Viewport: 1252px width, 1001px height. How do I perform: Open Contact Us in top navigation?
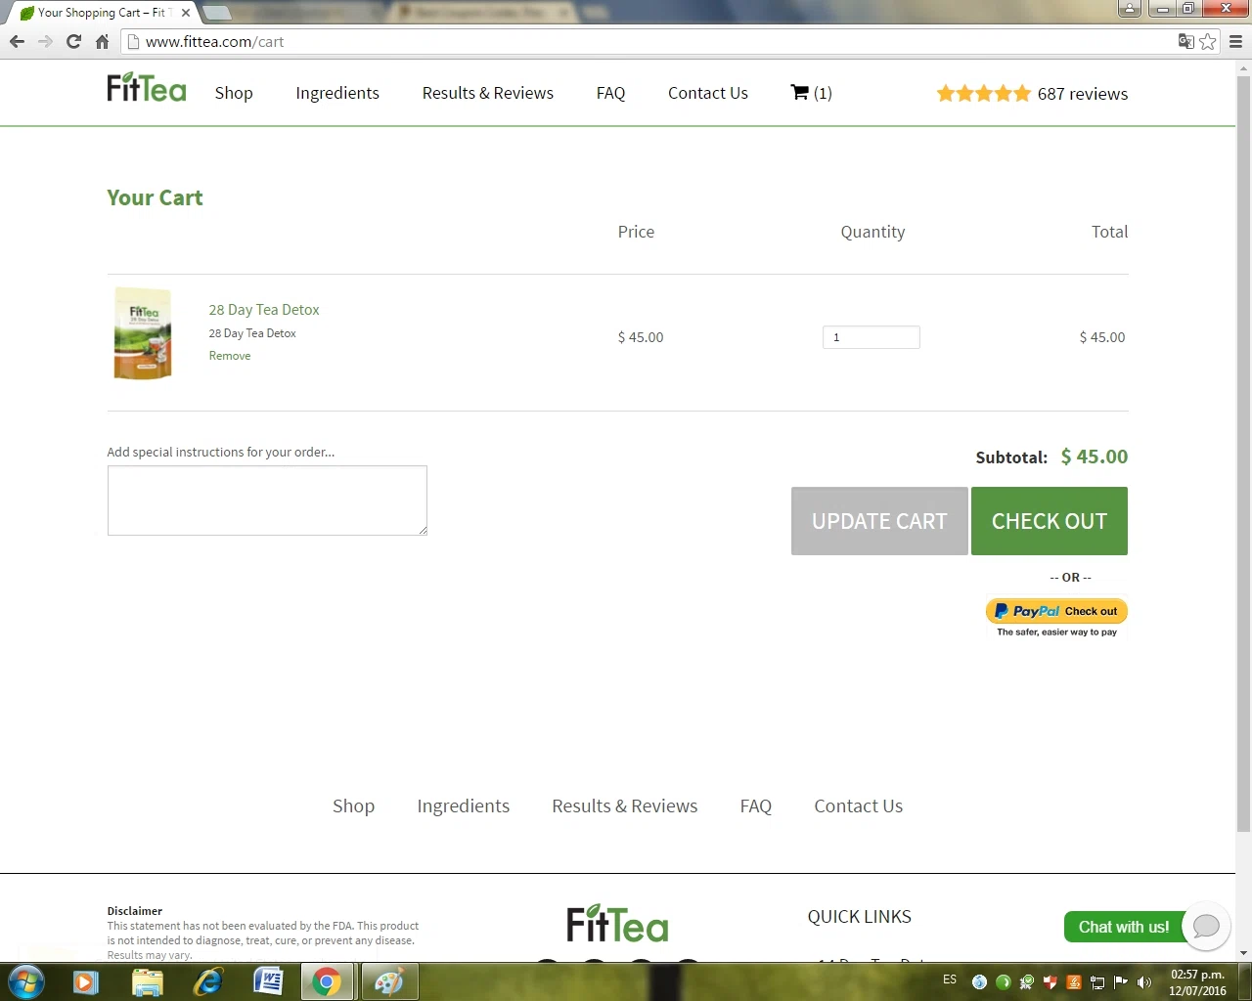tap(708, 93)
